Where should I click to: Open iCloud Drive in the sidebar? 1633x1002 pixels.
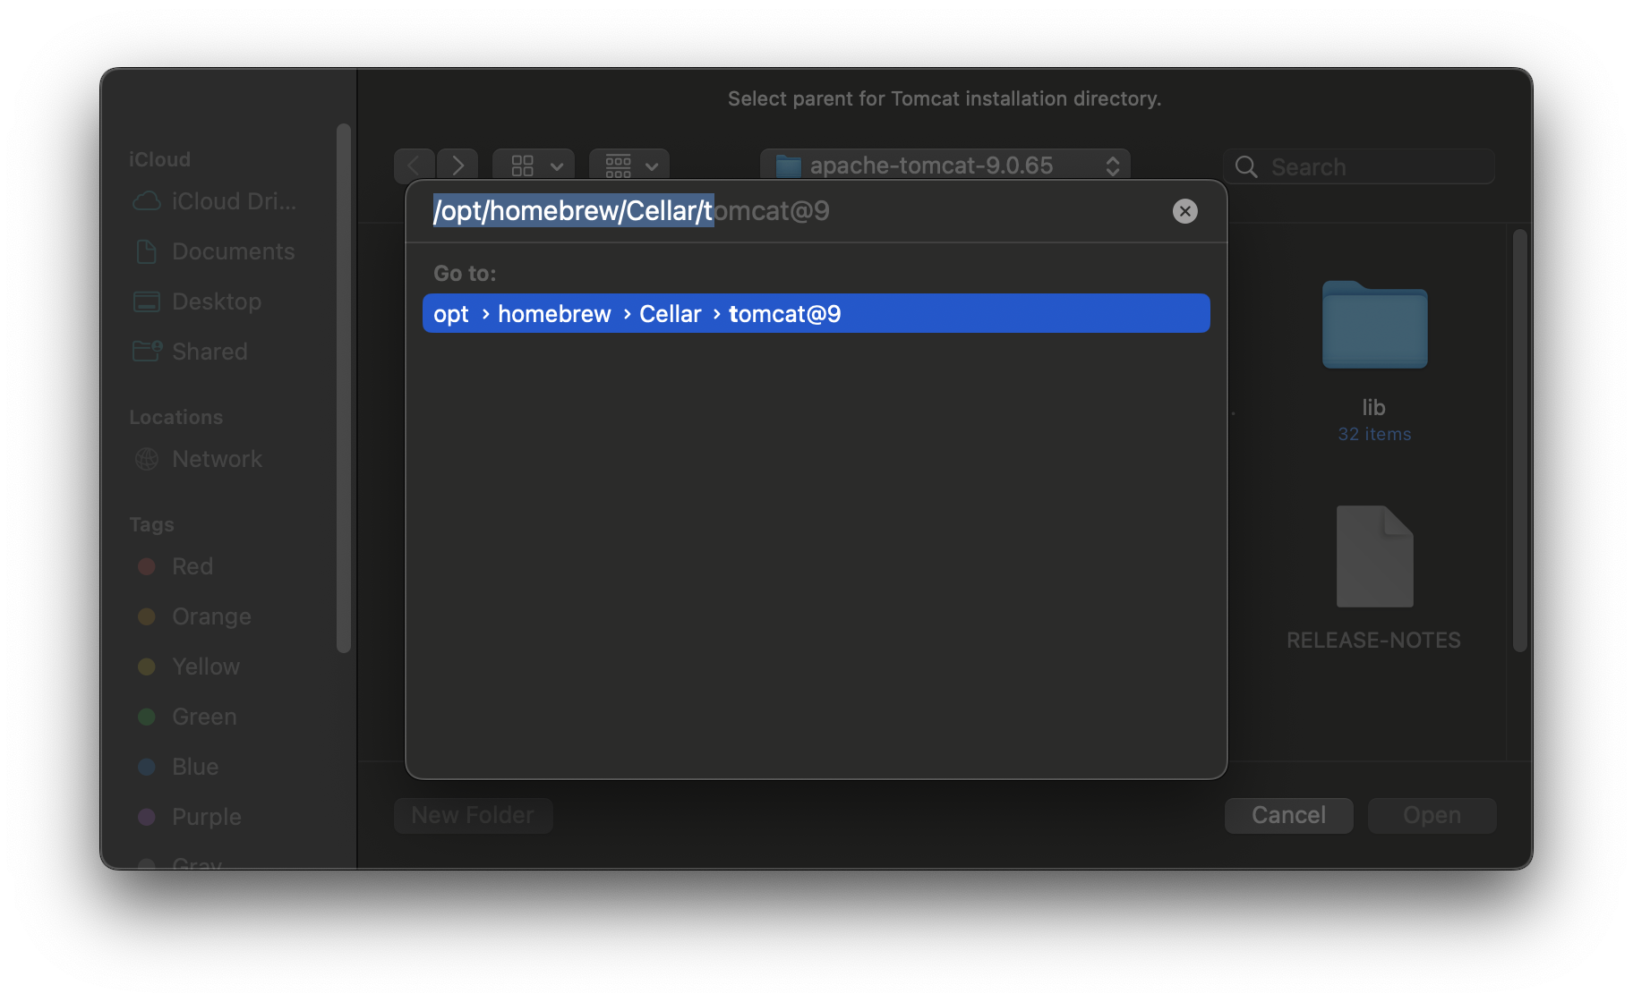215,201
